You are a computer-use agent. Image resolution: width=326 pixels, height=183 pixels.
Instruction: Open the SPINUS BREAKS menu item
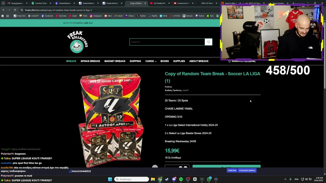coord(90,61)
